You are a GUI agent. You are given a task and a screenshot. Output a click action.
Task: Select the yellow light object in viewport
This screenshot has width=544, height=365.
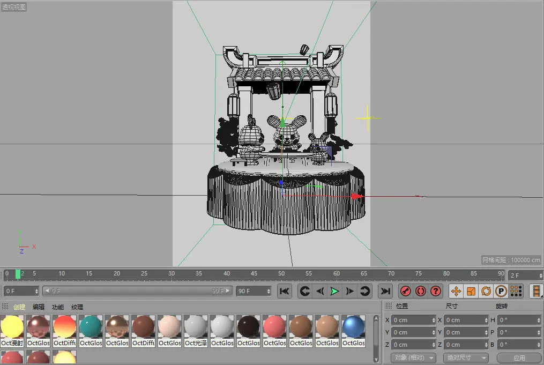pos(368,118)
